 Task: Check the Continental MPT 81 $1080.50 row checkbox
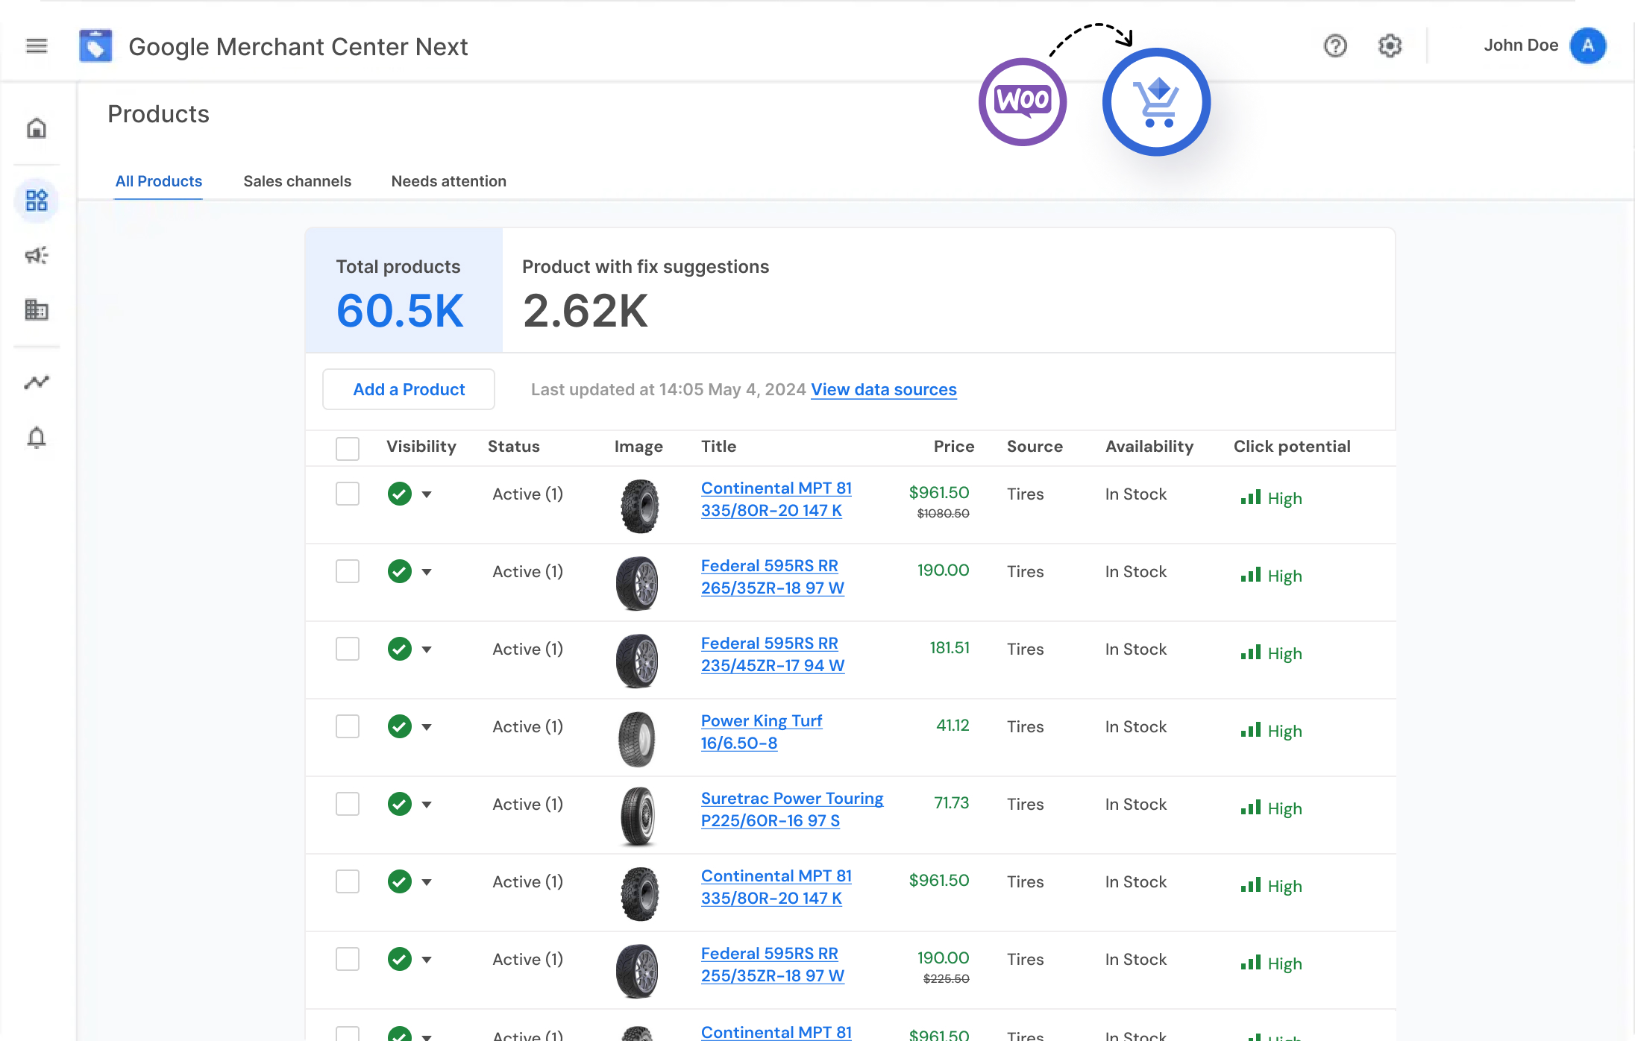(348, 494)
